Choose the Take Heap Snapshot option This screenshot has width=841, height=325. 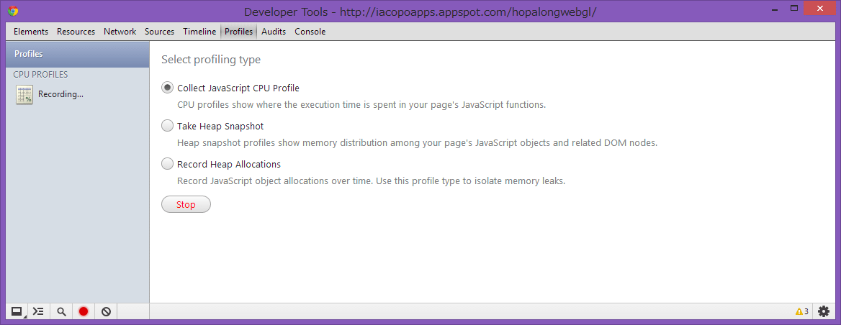(168, 126)
